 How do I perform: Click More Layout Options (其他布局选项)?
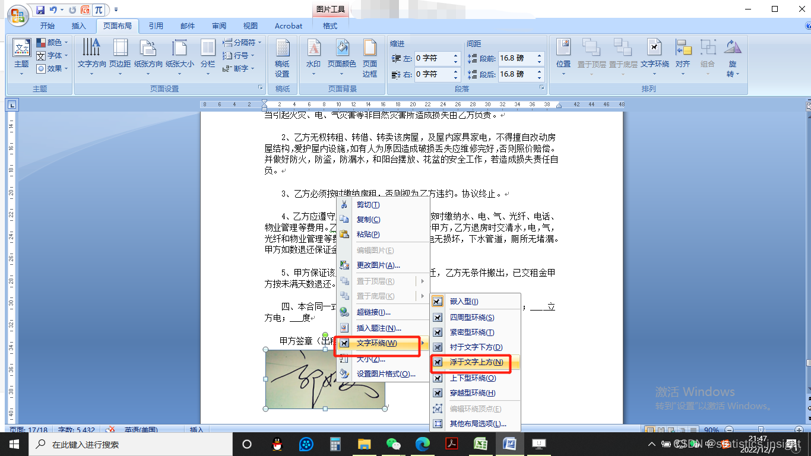point(475,424)
